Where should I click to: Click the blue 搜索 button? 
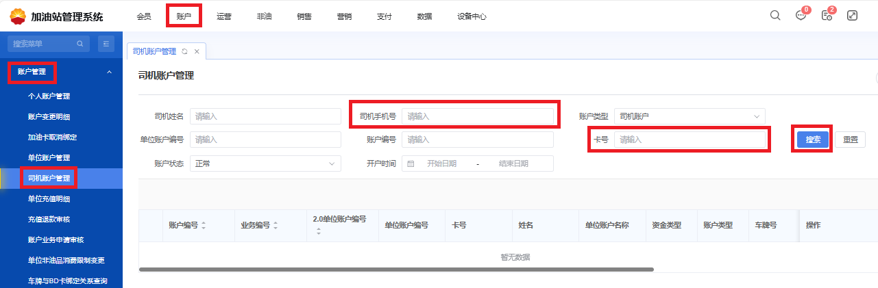coord(813,140)
